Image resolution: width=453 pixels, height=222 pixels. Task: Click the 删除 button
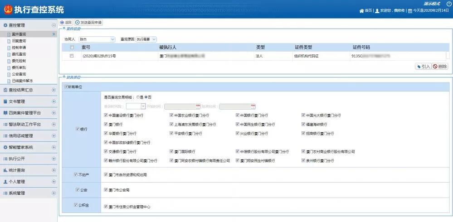(x=440, y=67)
